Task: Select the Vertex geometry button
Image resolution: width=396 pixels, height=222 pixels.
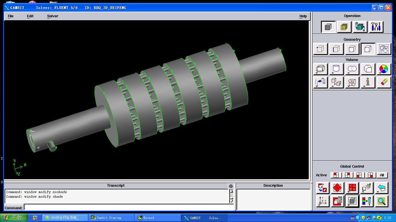Action: point(320,49)
